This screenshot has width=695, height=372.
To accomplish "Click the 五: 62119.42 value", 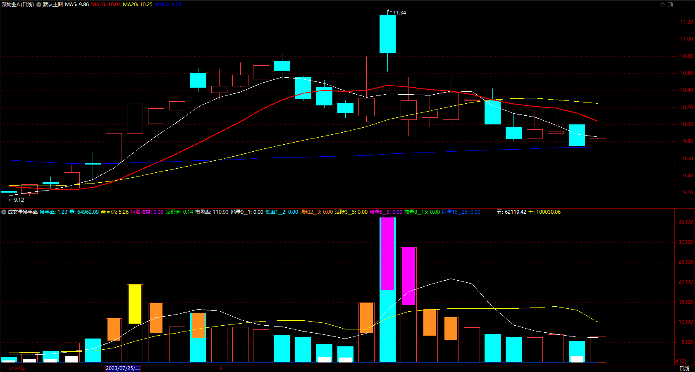I will point(511,212).
